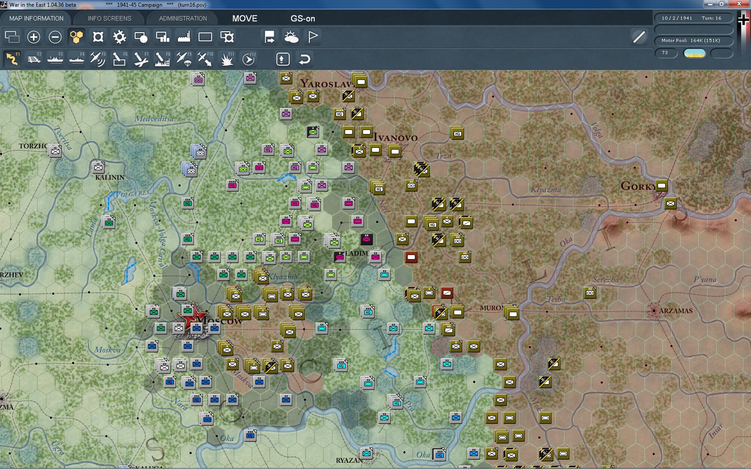Image resolution: width=751 pixels, height=469 pixels.
Task: Click the 73 value indicator
Action: tap(666, 53)
